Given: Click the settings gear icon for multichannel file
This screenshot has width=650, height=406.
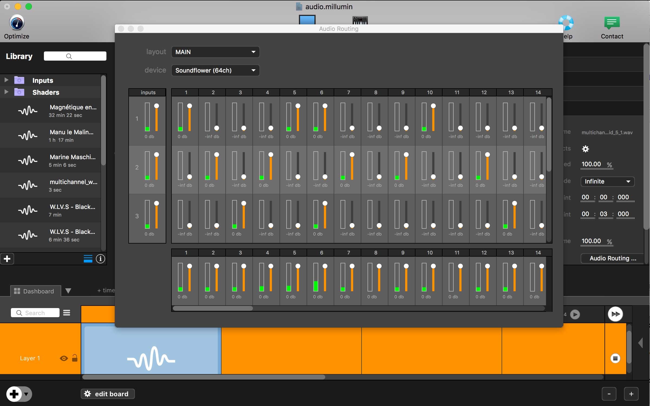Looking at the screenshot, I should [586, 149].
